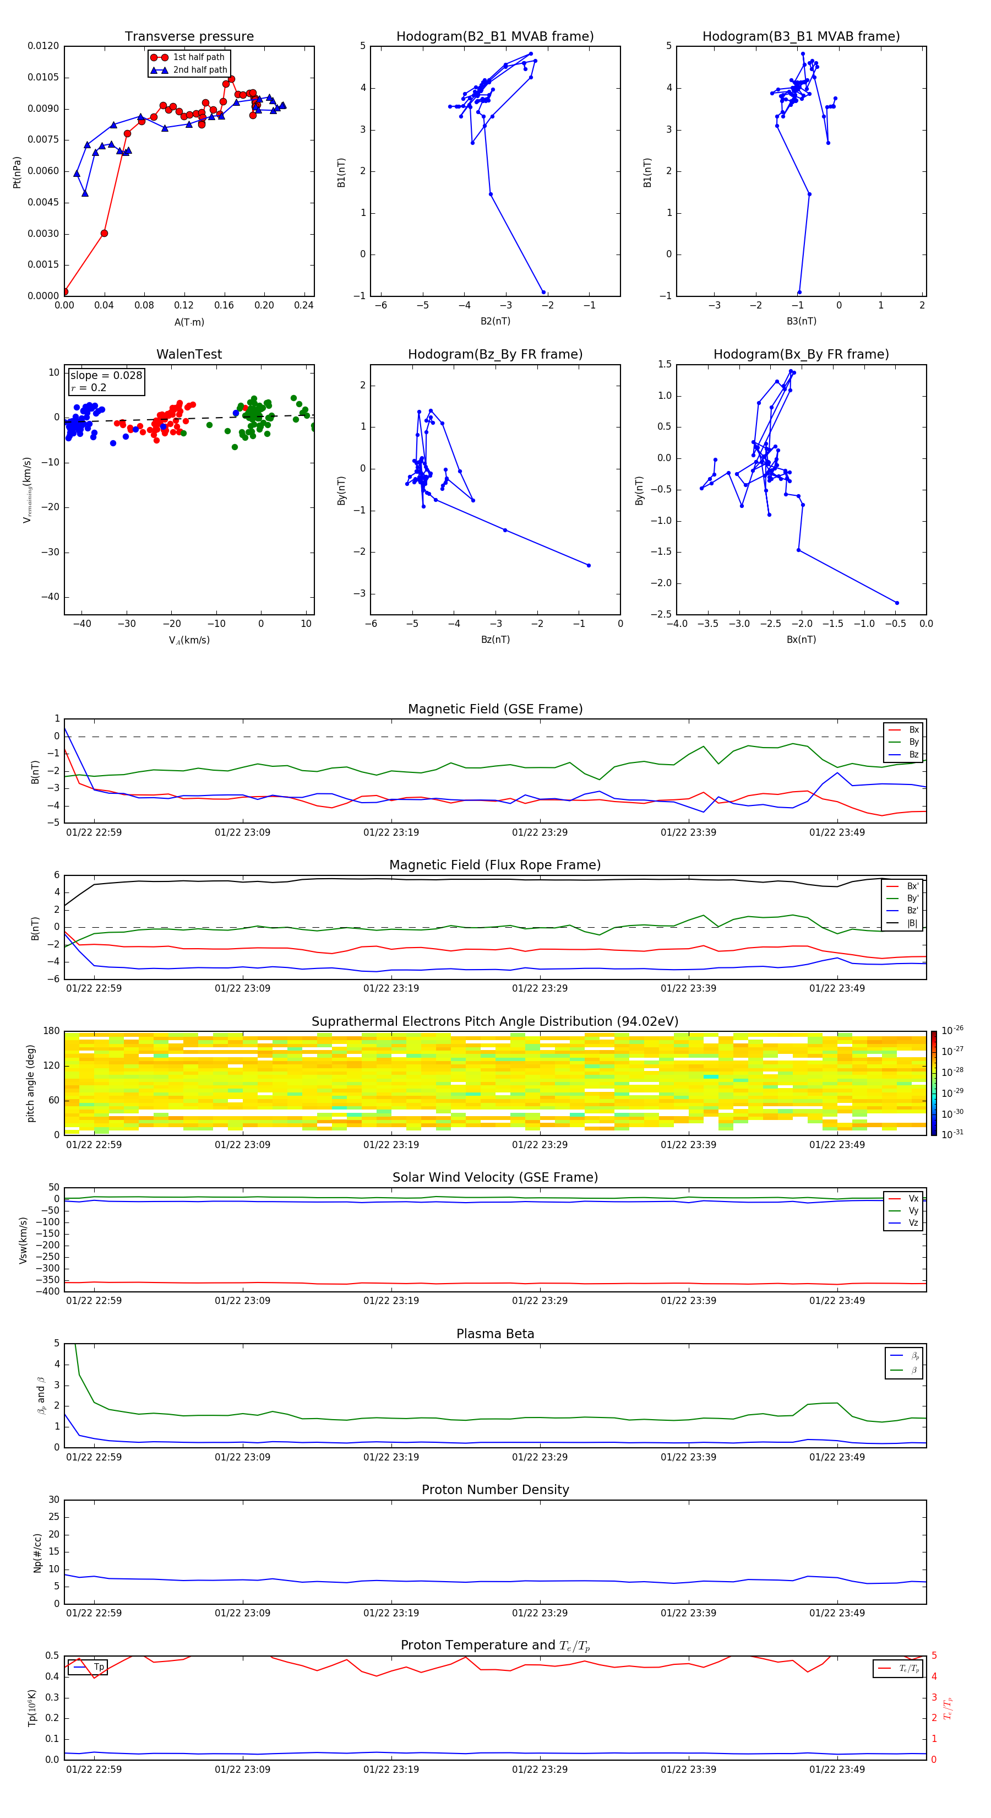Image resolution: width=991 pixels, height=1818 pixels.
Task: Select 'By' in the GSE magnetic field legend
Action: tap(904, 742)
